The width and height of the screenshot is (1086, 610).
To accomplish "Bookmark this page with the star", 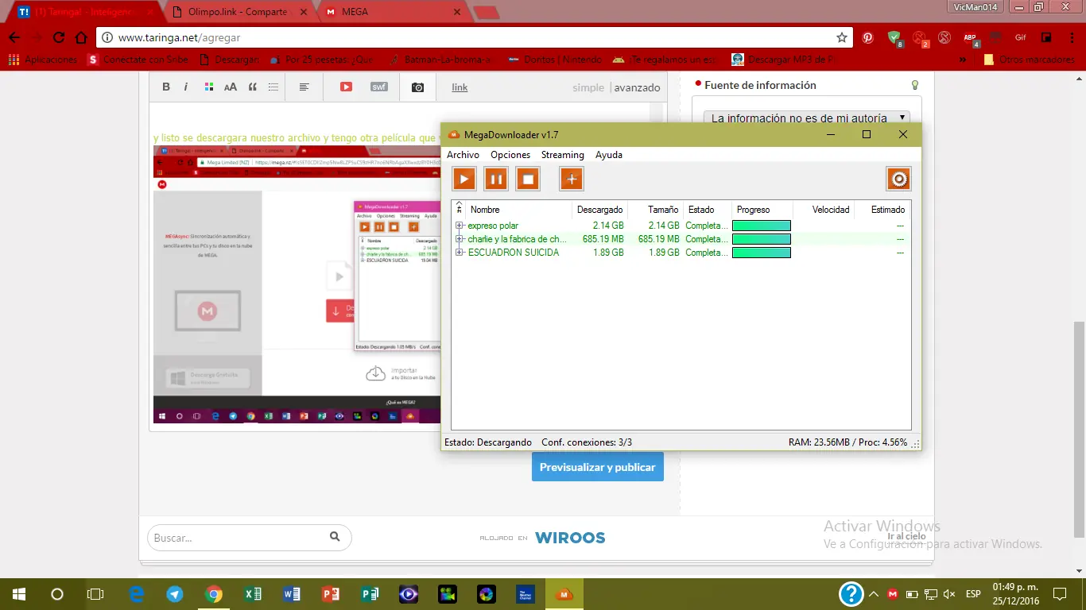I will click(842, 37).
